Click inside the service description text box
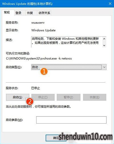The height and width of the screenshot is (144, 114). 67,42
